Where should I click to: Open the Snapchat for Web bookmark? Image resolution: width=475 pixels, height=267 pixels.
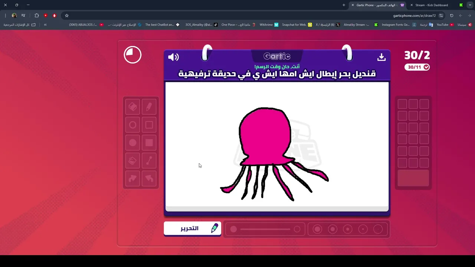[x=297, y=25]
